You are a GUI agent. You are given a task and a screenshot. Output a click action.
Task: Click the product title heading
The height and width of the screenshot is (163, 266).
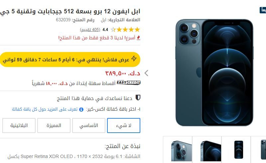pyautogui.click(x=70, y=11)
